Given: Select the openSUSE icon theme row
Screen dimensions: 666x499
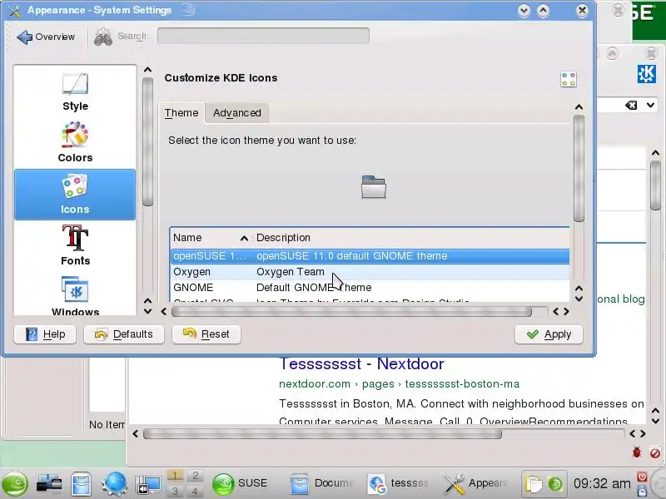Looking at the screenshot, I should [x=370, y=256].
